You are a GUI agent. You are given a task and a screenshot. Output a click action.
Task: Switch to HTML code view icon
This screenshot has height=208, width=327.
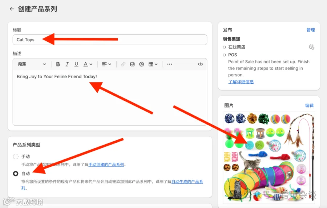point(200,64)
